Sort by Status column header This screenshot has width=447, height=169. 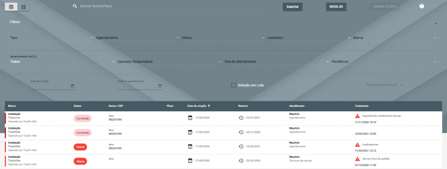tap(78, 106)
